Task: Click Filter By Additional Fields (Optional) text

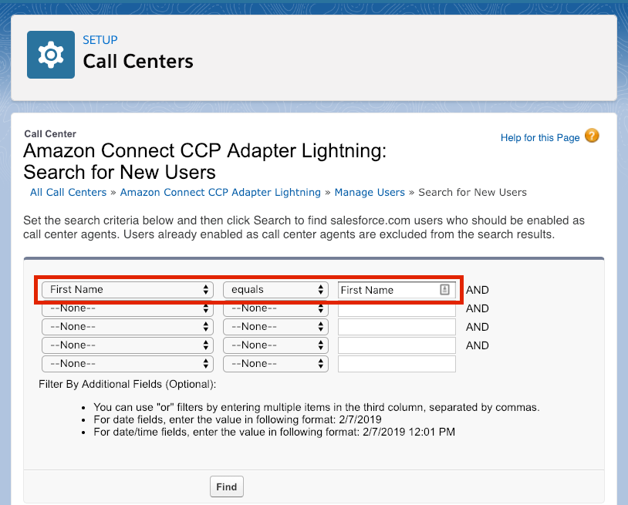Action: point(127,384)
